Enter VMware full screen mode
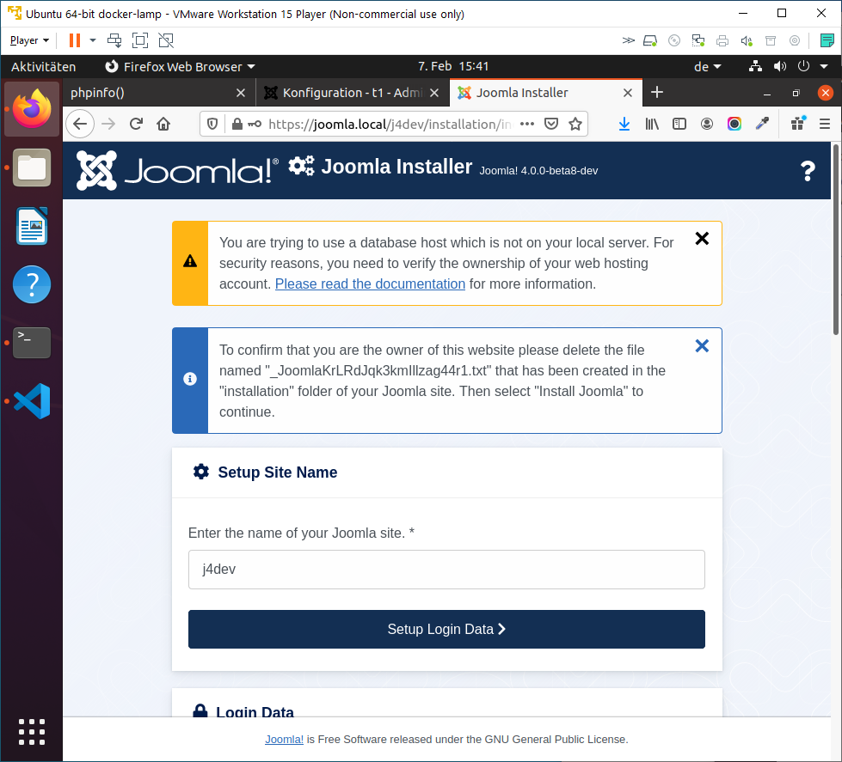Screen dimensions: 842x762 point(140,40)
